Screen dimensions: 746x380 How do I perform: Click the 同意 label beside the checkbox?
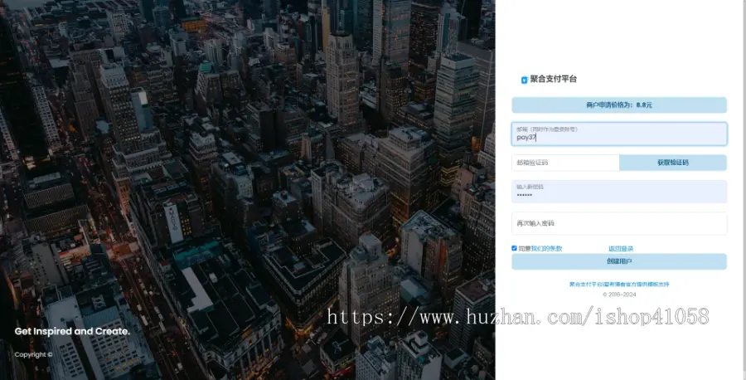[524, 248]
